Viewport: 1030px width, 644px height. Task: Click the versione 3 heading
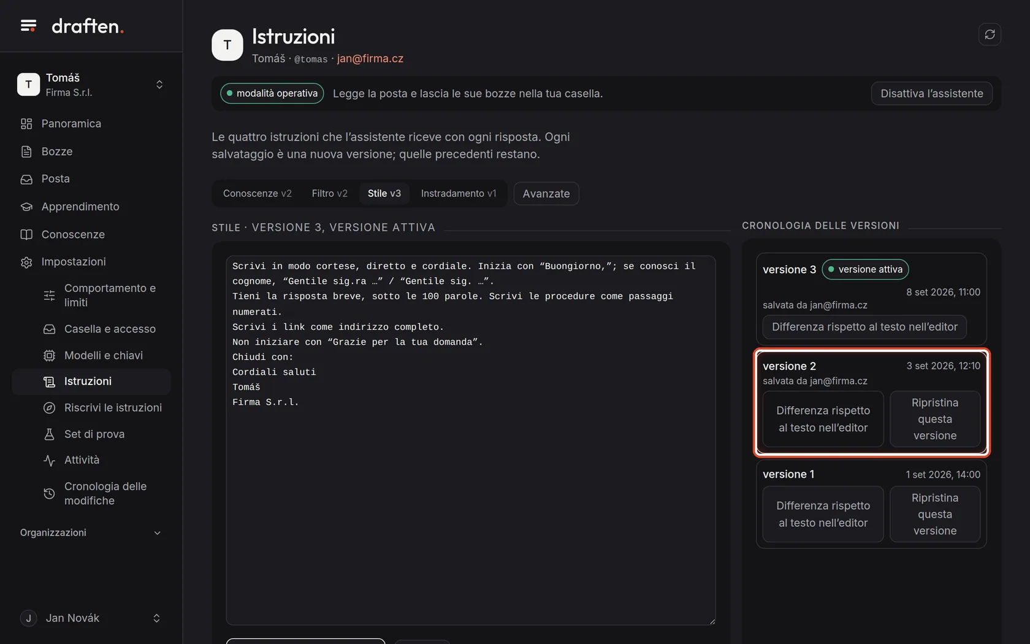pyautogui.click(x=789, y=269)
